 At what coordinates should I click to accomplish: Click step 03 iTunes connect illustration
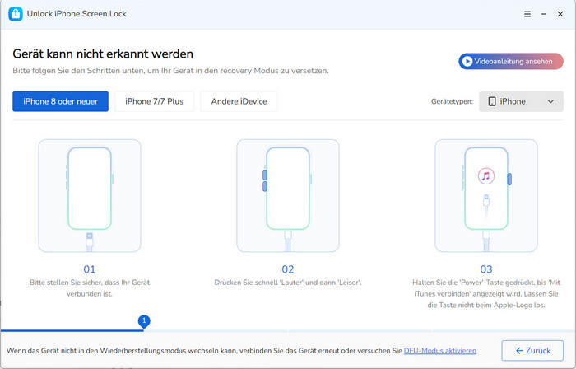click(x=486, y=195)
